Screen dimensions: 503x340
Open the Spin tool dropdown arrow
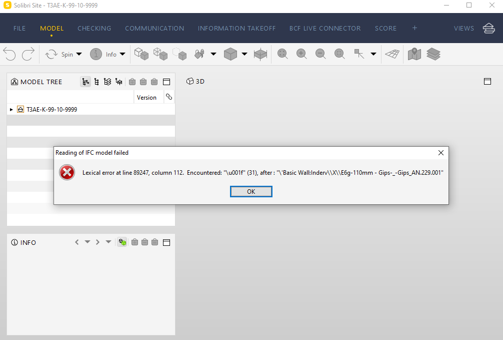click(x=79, y=54)
